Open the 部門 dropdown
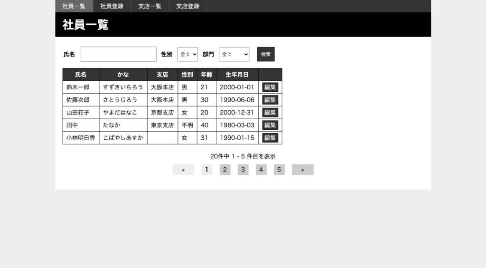The image size is (486, 268). (x=234, y=54)
